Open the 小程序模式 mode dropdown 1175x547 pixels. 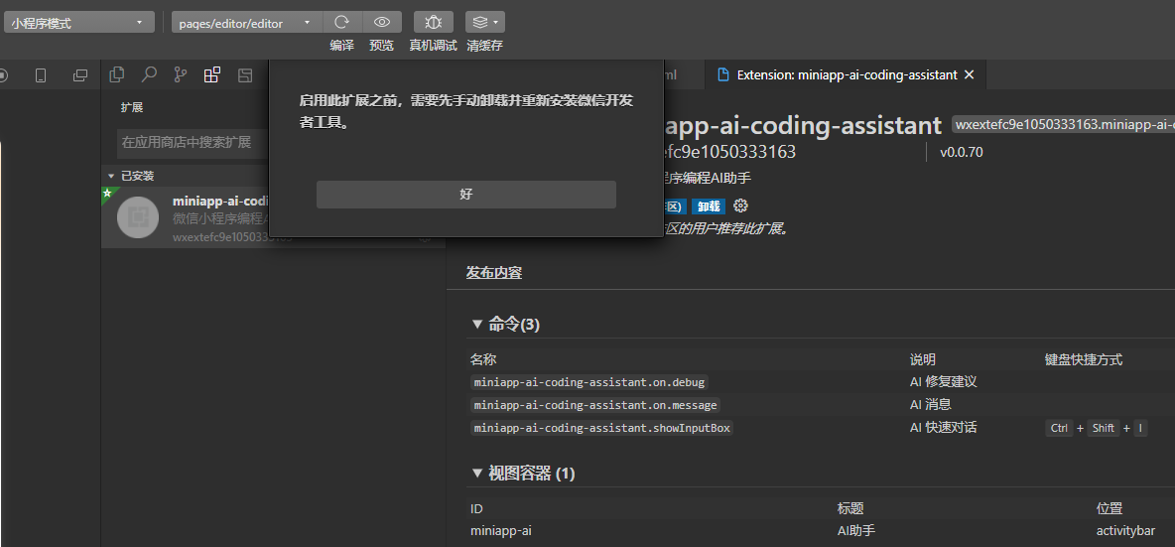(78, 23)
